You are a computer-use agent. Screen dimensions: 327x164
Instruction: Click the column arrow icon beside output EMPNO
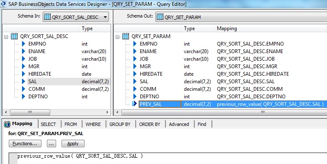[135, 44]
